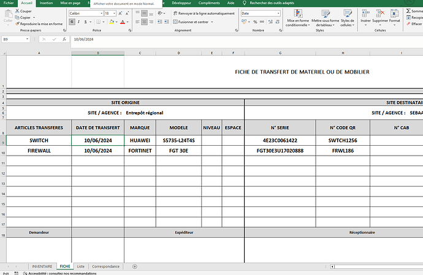Switch to the Mise en page tab

70,3
